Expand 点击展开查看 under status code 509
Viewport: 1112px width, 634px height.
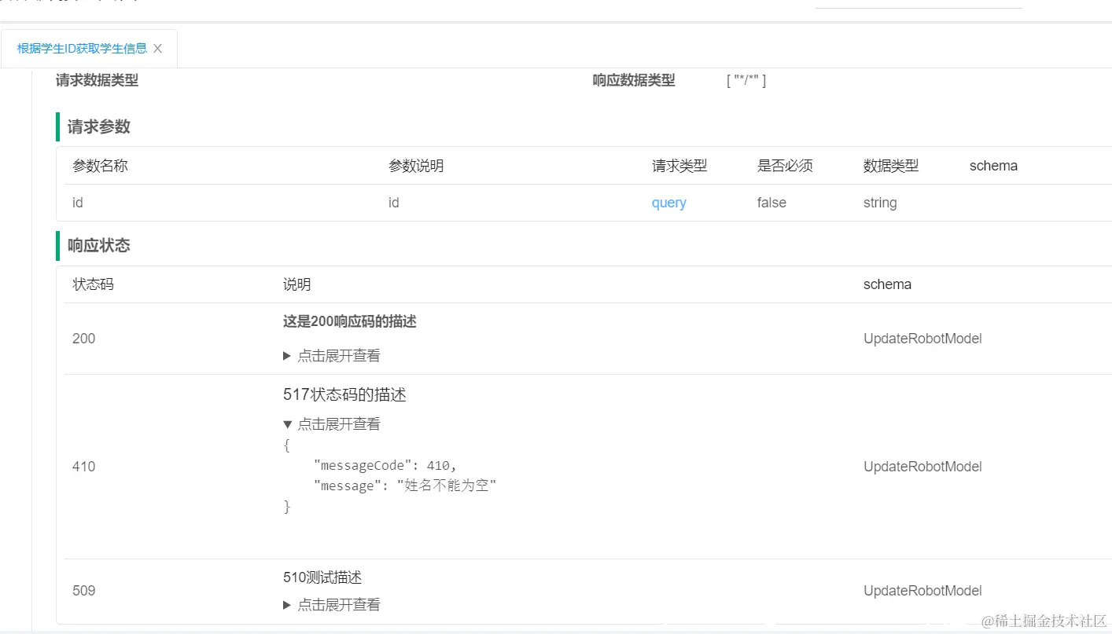(338, 604)
